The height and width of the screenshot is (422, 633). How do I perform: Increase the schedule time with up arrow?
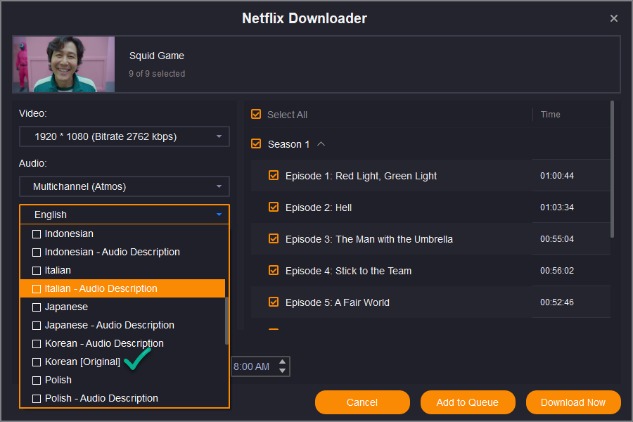(x=283, y=362)
